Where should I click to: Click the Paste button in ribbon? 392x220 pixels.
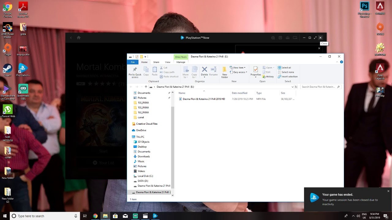click(x=155, y=71)
